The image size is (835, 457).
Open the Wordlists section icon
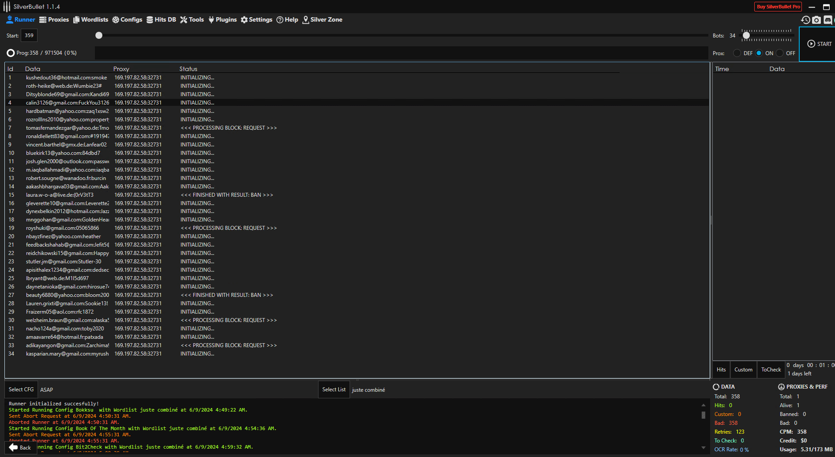click(x=76, y=20)
